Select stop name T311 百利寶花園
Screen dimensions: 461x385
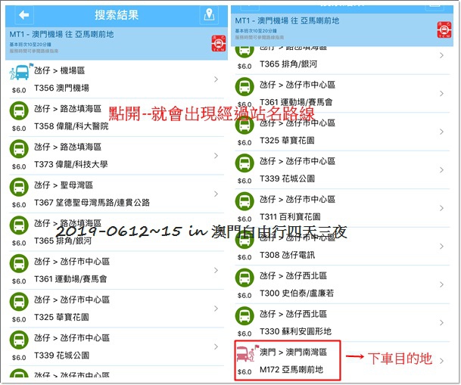tap(290, 216)
